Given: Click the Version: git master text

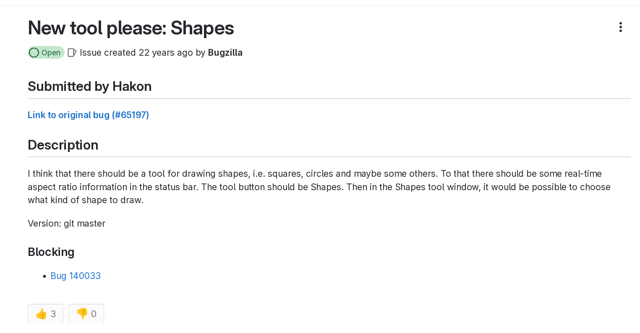Looking at the screenshot, I should coord(67,224).
